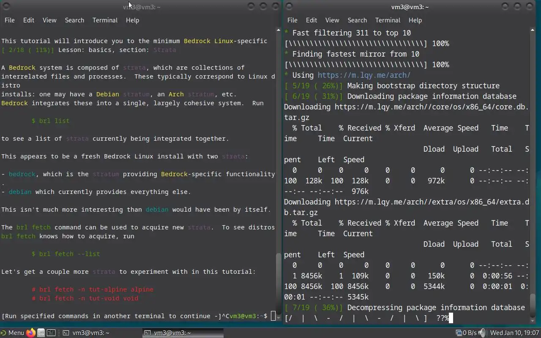Open Search menu in right terminal
The width and height of the screenshot is (541, 338).
357,20
